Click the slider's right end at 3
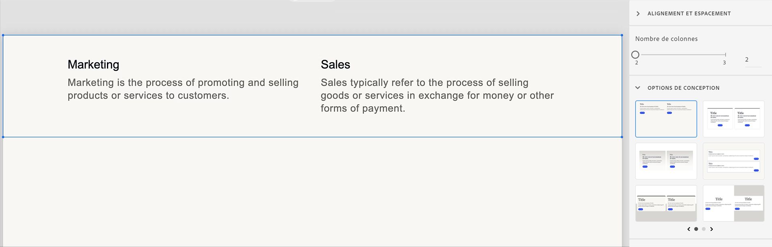The image size is (772, 247). 725,55
